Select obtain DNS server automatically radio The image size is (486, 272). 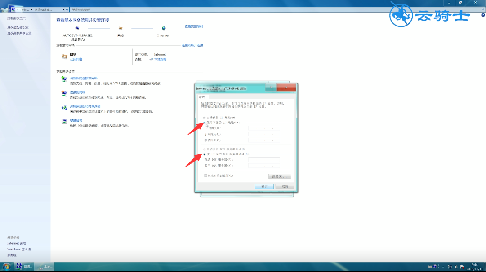tap(204, 149)
